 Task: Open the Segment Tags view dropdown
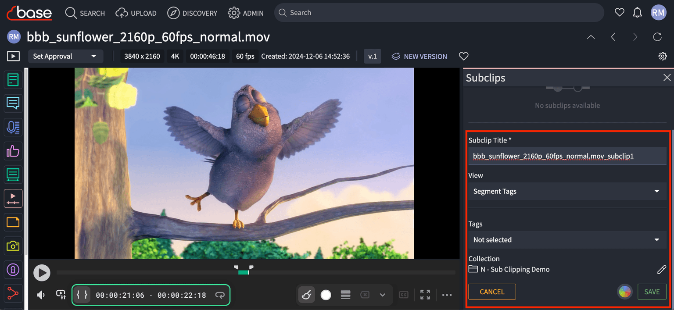[567, 191]
